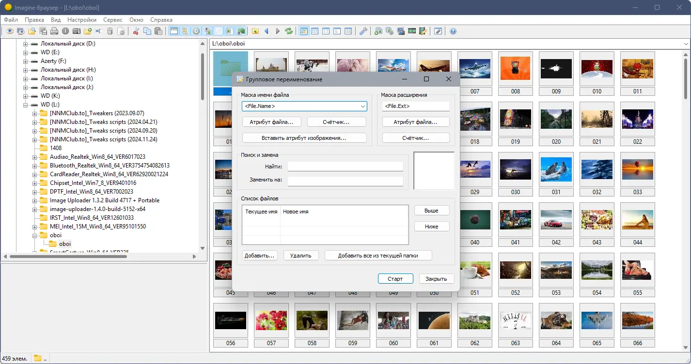Screen dimensions: 691x364
Task: Expand the address bar path dropdown
Action: [x=686, y=44]
